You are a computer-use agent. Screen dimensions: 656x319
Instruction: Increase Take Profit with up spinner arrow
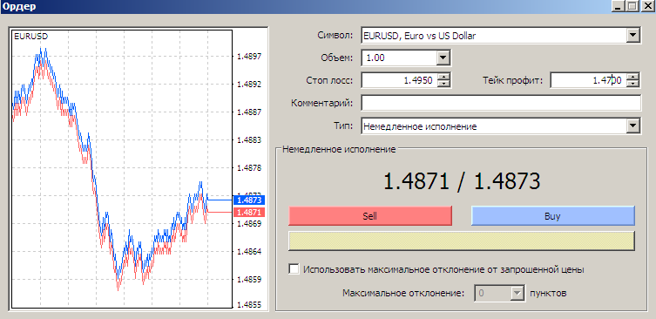(x=633, y=77)
